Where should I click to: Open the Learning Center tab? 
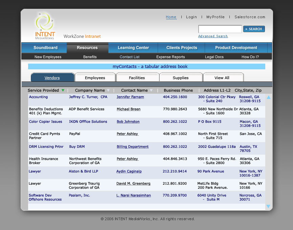[133, 48]
